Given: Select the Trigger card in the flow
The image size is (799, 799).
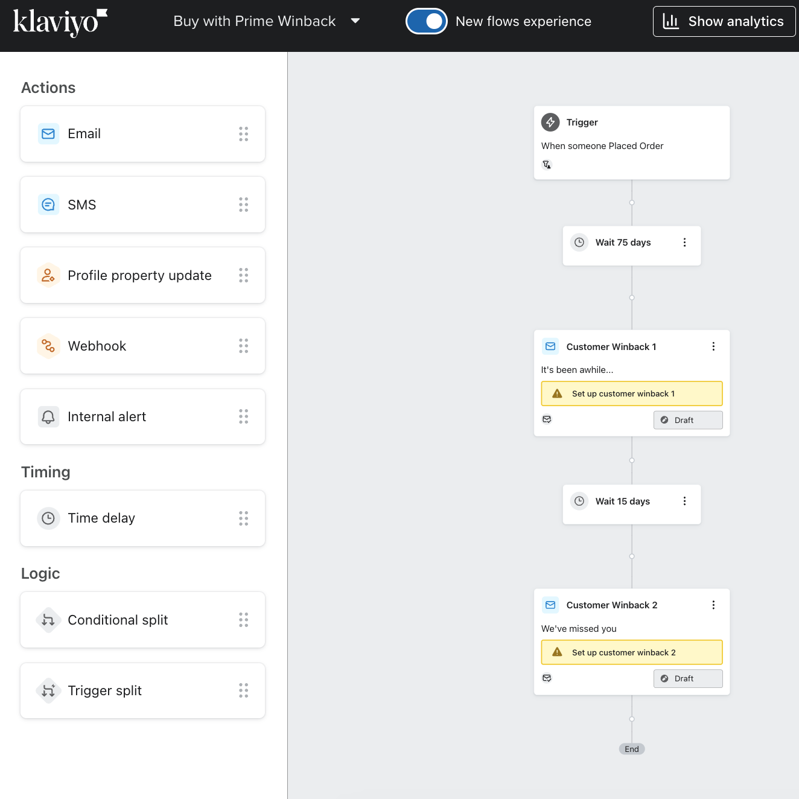Looking at the screenshot, I should [631, 142].
